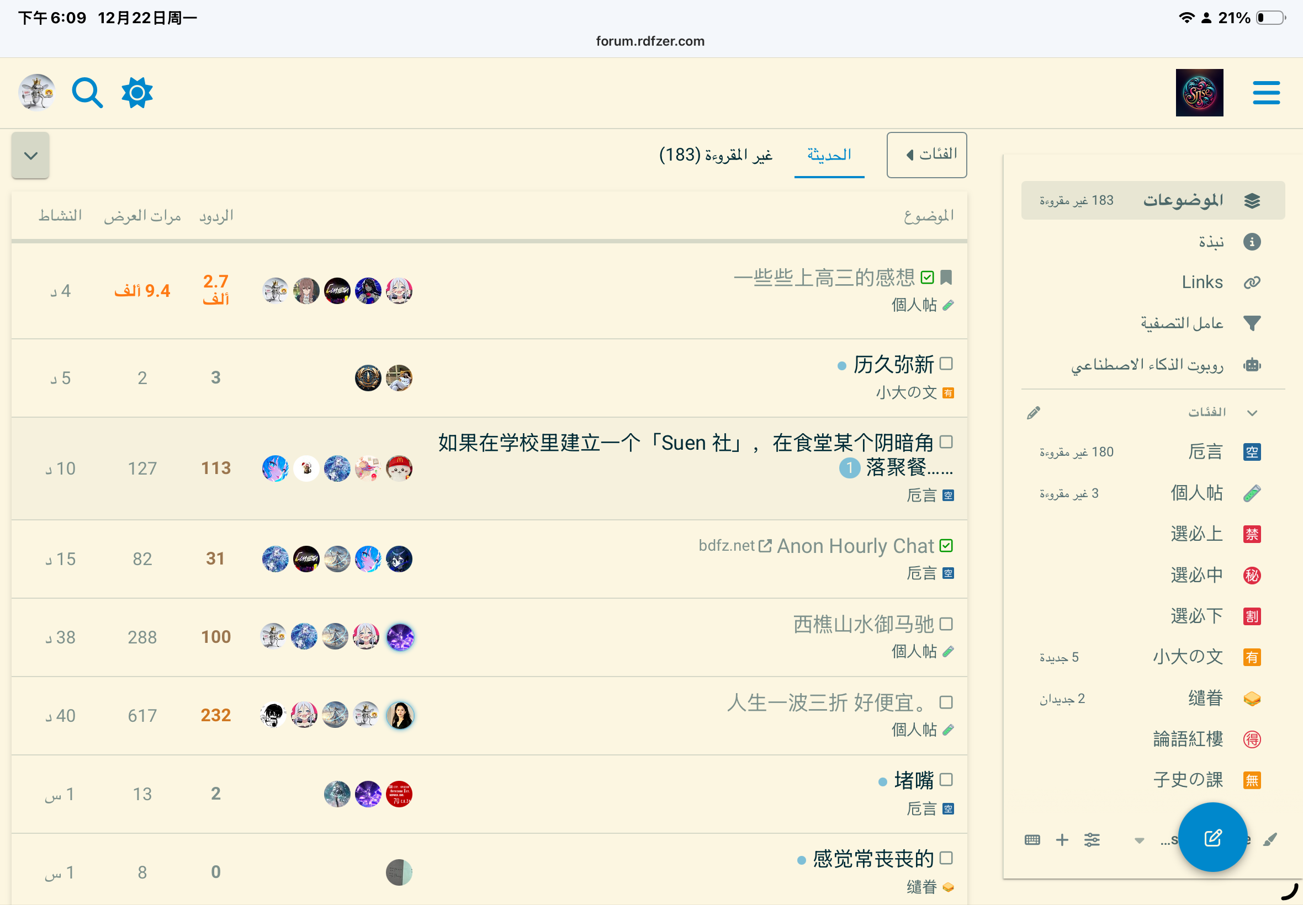This screenshot has width=1303, height=905.
Task: Check the box beside topic 堵嘴
Action: pos(946,780)
